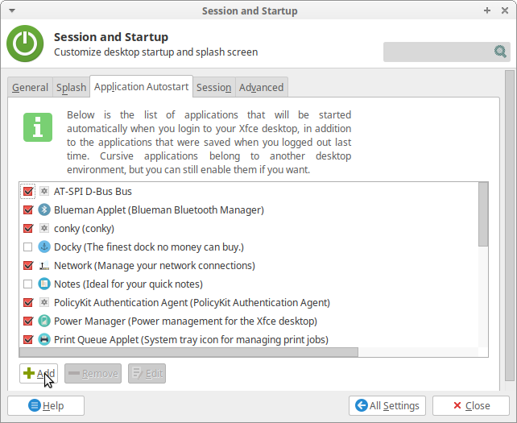Click the horizontal scrollbar under the application list
Image resolution: width=517 pixels, height=423 pixels.
[x=188, y=352]
